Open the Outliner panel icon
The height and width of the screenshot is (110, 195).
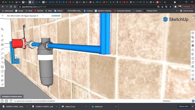pos(193,37)
